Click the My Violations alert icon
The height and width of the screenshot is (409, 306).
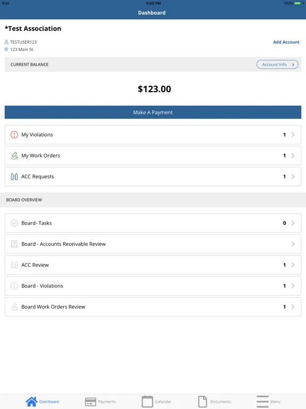click(x=14, y=135)
